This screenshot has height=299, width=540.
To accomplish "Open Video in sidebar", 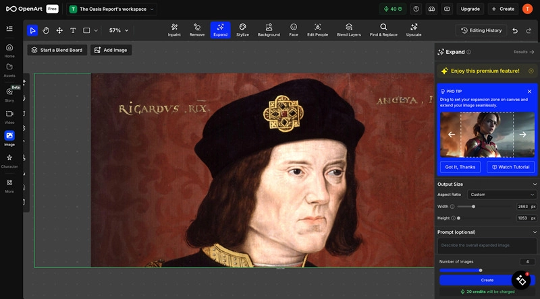I will pos(9,117).
